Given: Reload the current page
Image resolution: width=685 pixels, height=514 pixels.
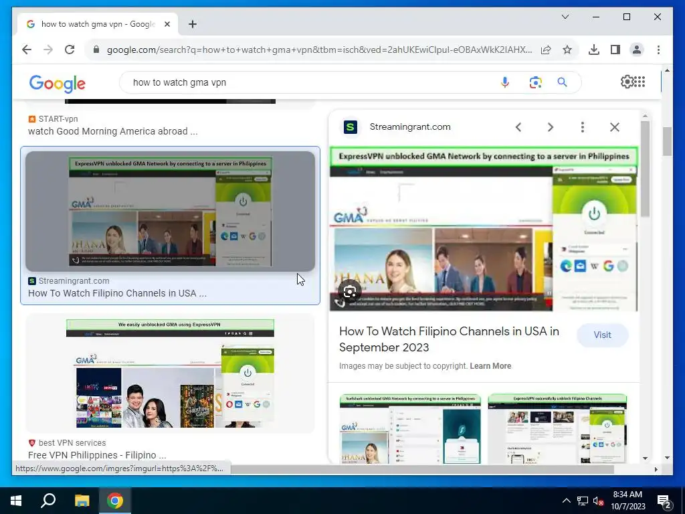Looking at the screenshot, I should pos(70,50).
